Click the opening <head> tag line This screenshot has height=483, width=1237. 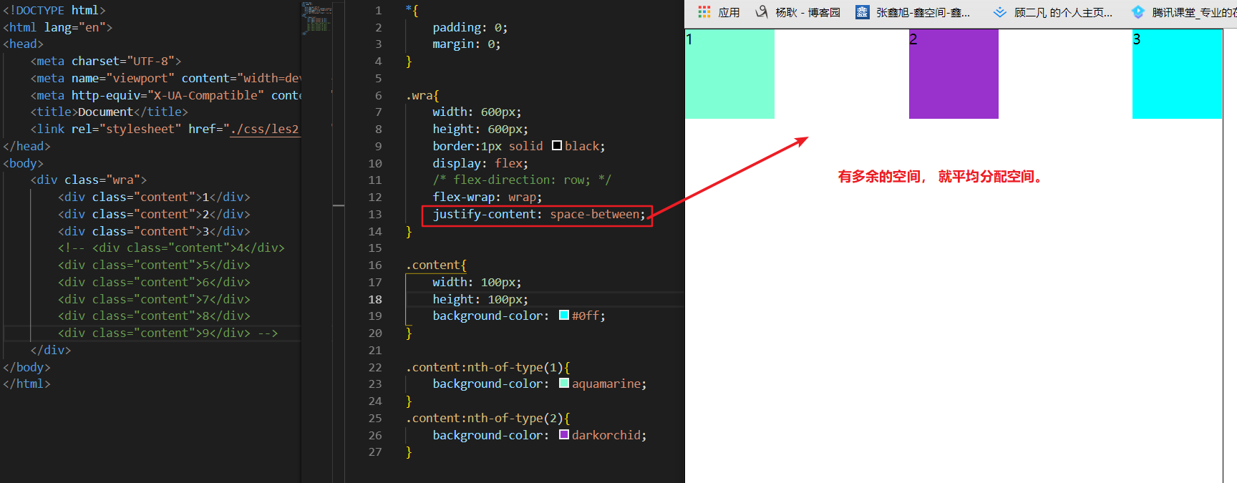(23, 44)
